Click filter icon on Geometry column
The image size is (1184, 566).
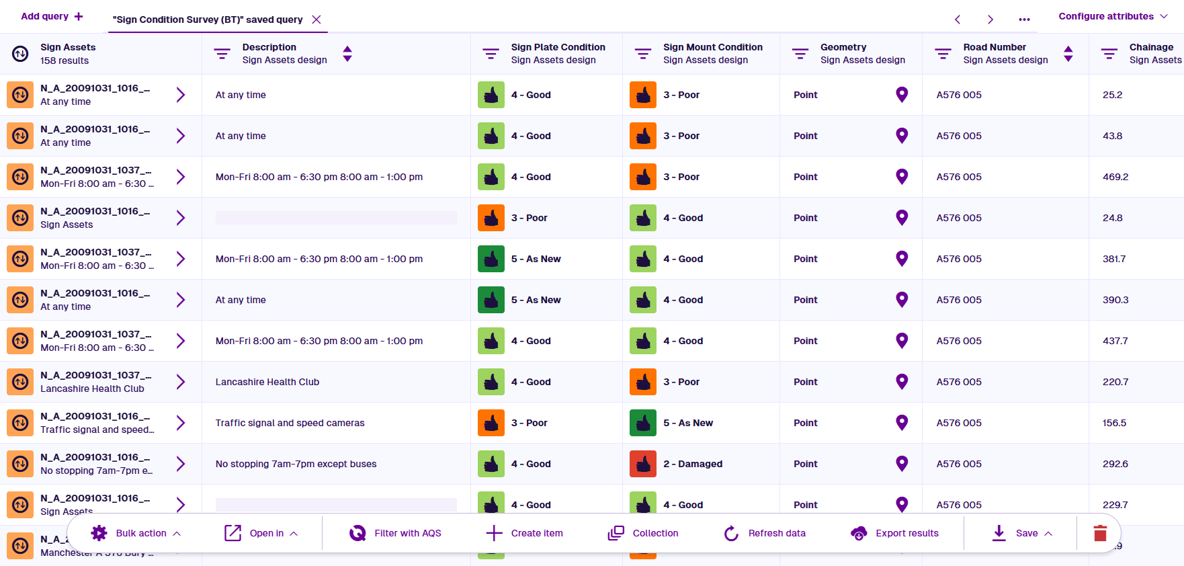click(800, 54)
